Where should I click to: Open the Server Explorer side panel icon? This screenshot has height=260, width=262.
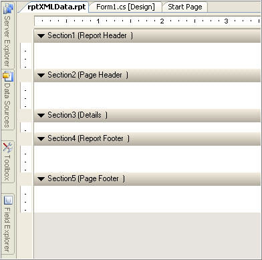pos(8,8)
